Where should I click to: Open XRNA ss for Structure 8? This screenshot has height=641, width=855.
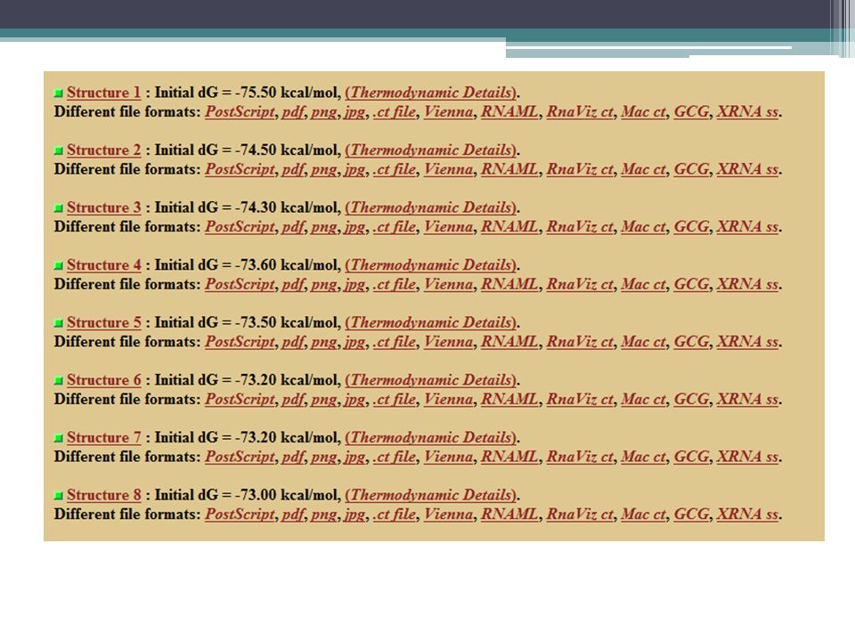[x=747, y=514]
